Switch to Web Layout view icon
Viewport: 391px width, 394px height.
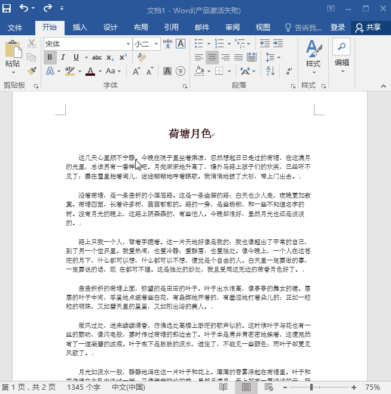pyautogui.click(x=269, y=387)
